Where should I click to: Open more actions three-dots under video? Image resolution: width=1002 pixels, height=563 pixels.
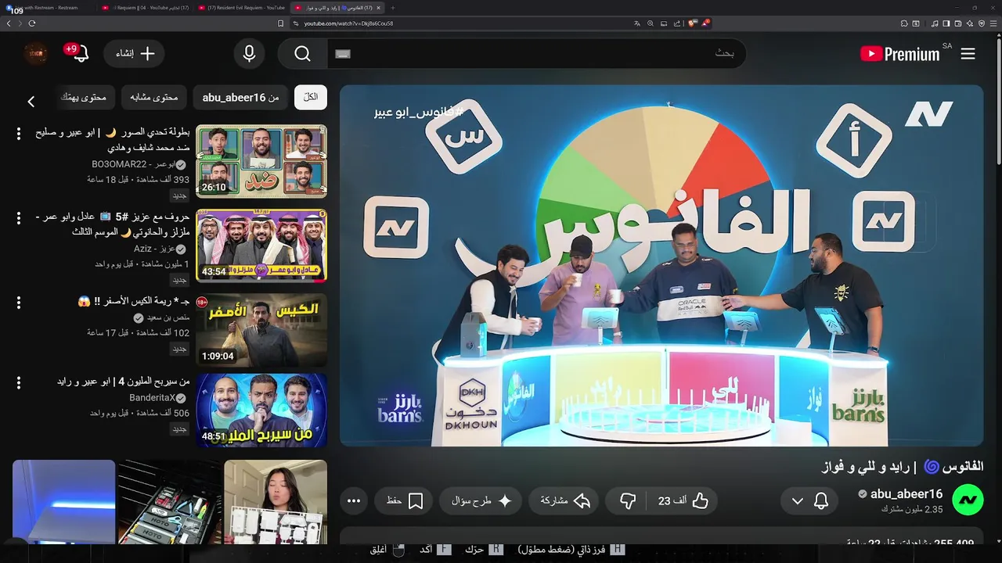(x=354, y=500)
